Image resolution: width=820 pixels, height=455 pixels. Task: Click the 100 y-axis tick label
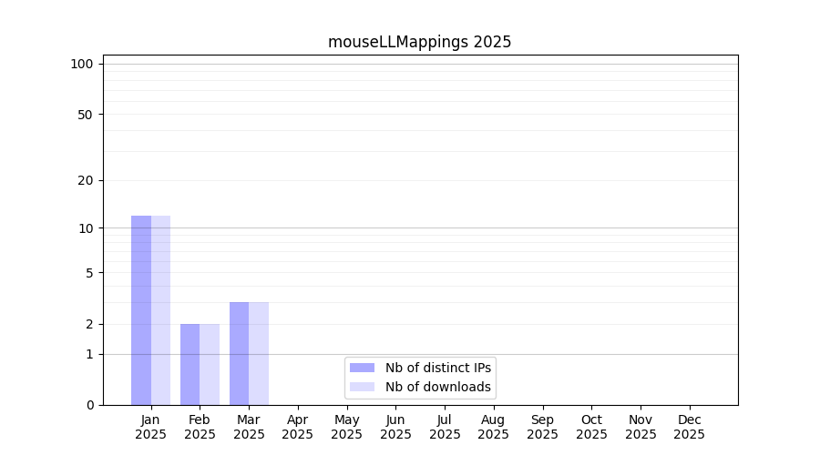tap(82, 64)
